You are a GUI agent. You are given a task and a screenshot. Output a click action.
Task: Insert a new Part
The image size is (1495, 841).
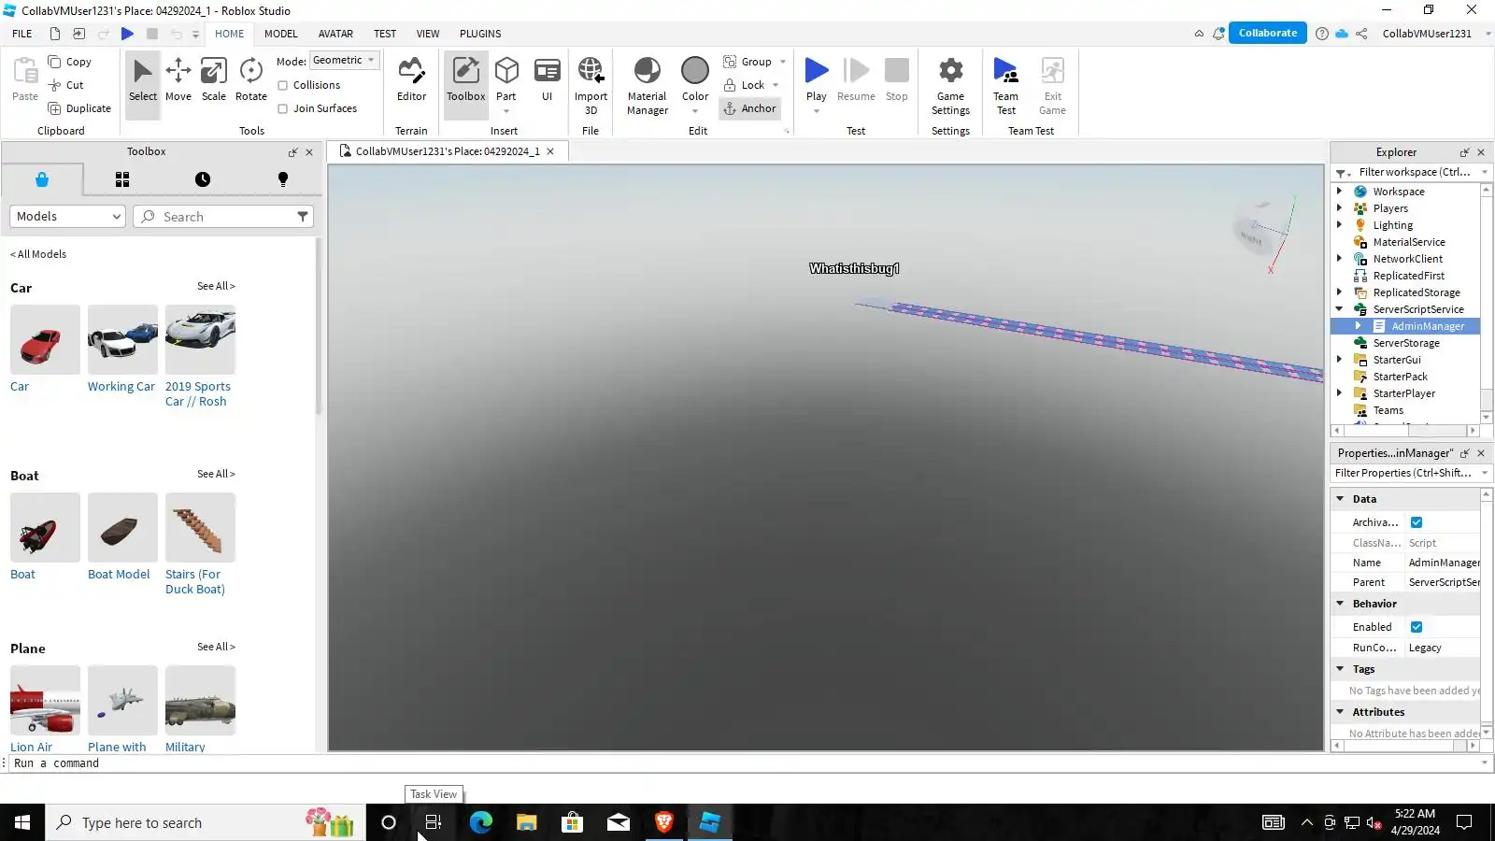[506, 79]
